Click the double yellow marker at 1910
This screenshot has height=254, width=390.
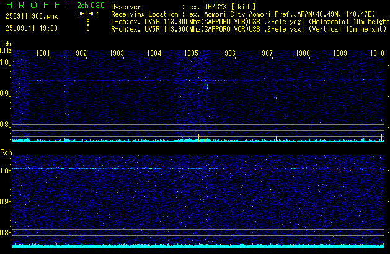point(383,138)
